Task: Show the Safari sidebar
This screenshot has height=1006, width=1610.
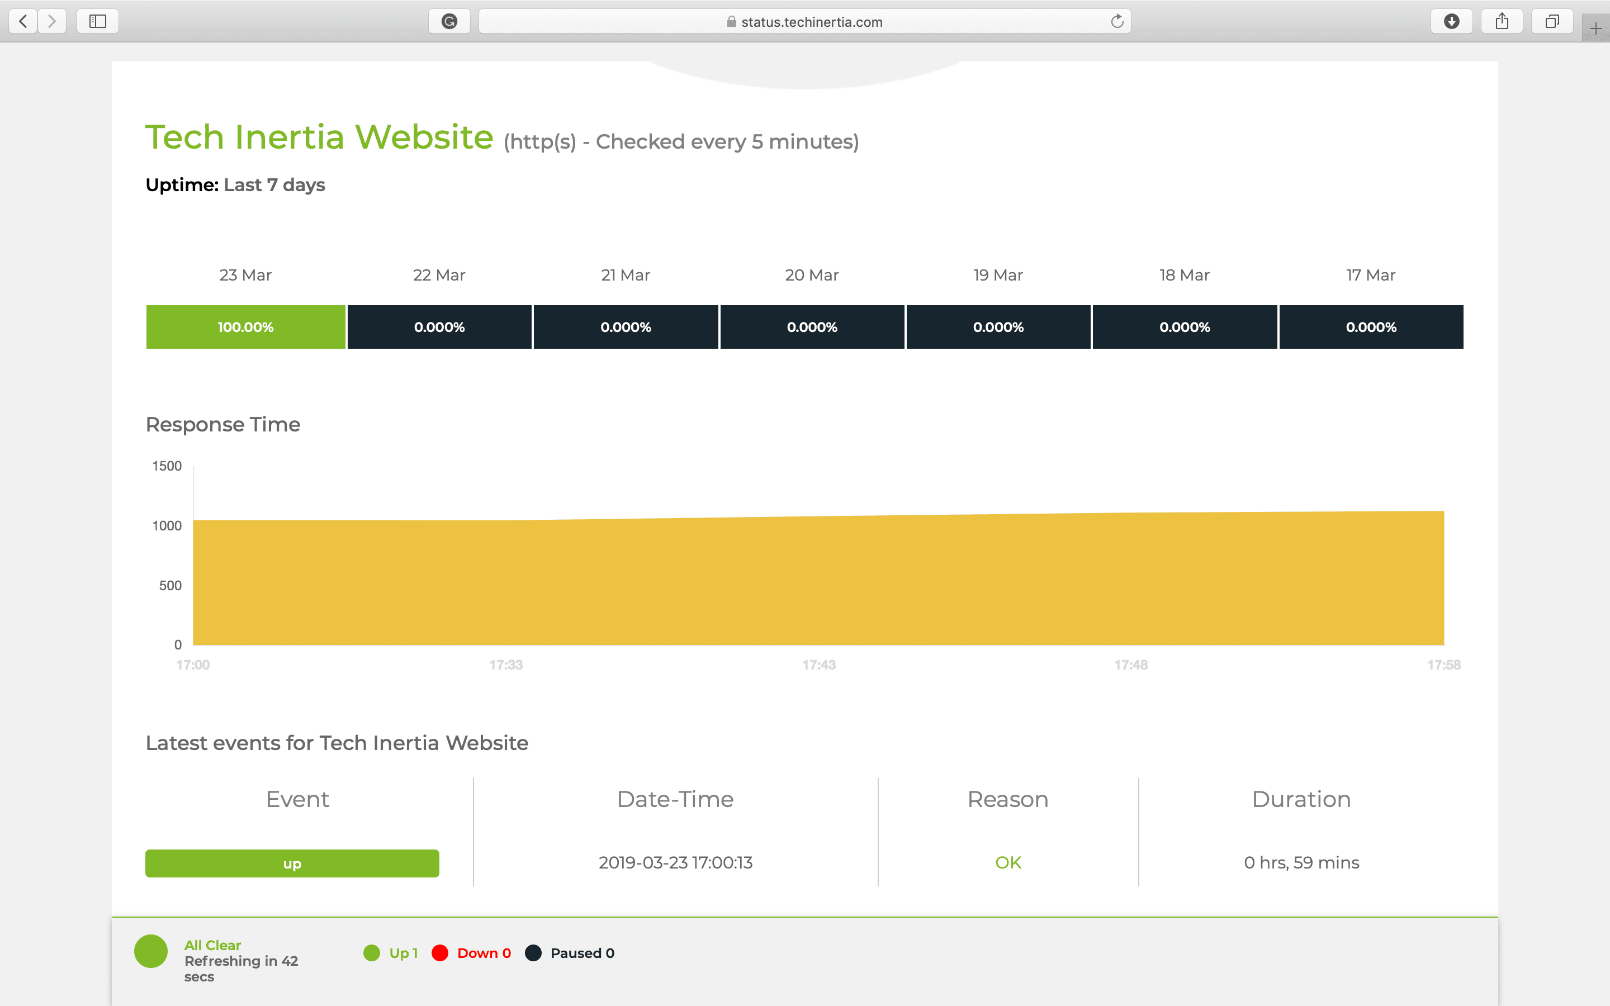Action: (x=98, y=21)
